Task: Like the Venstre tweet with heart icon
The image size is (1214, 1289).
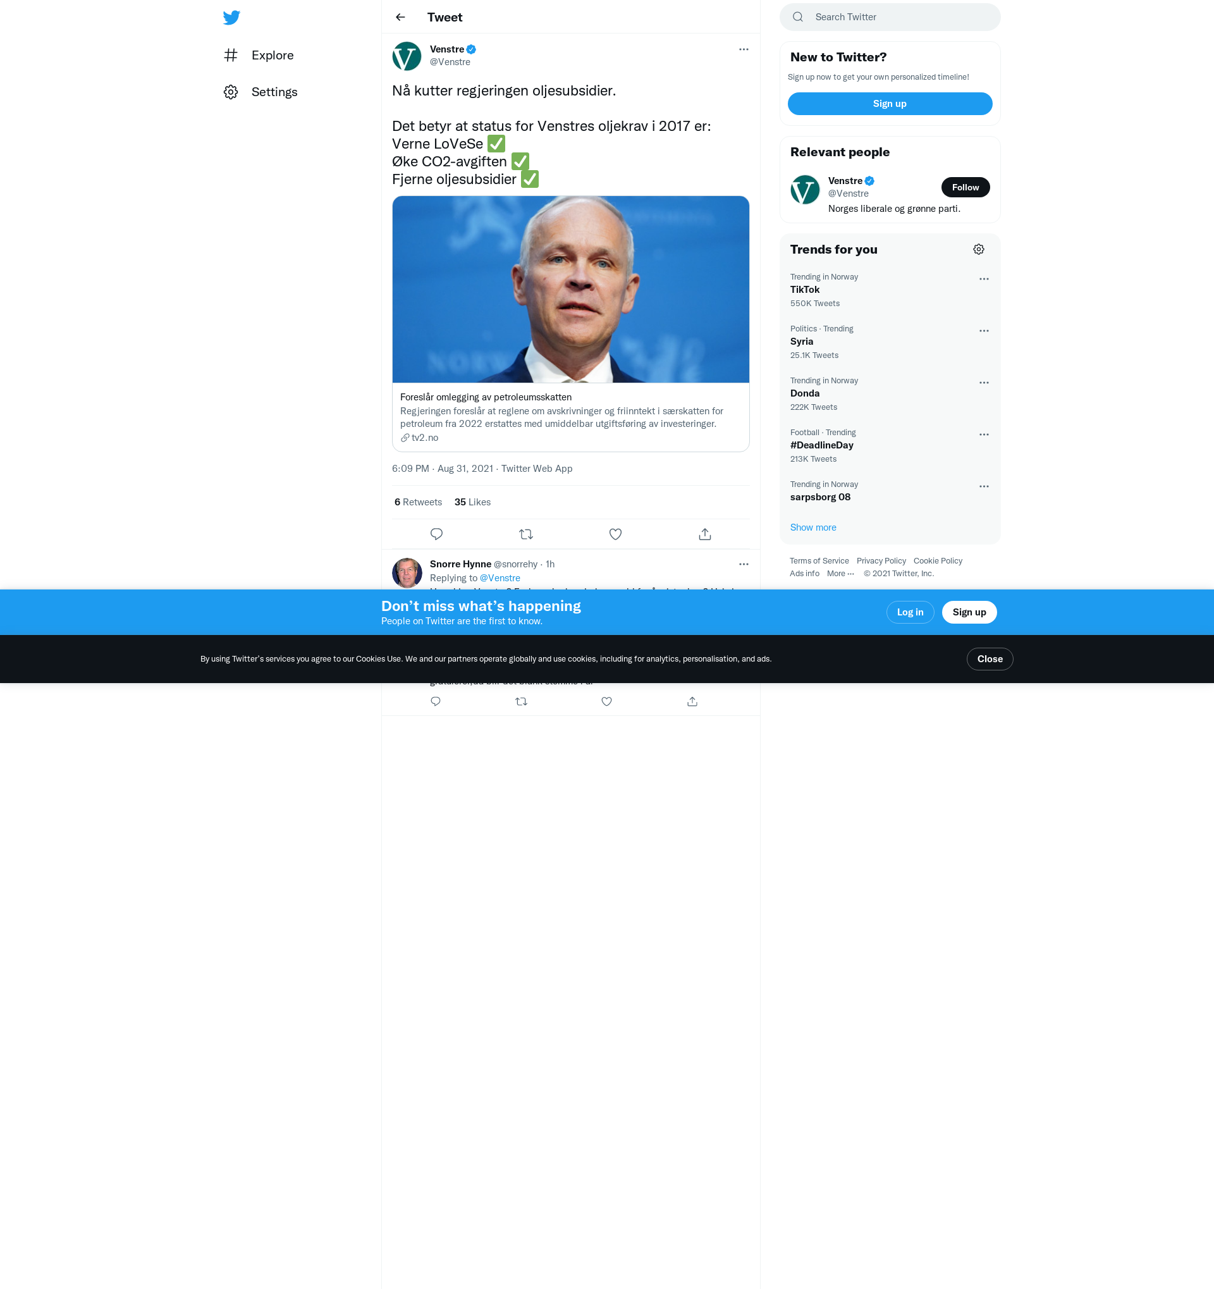Action: 615,534
